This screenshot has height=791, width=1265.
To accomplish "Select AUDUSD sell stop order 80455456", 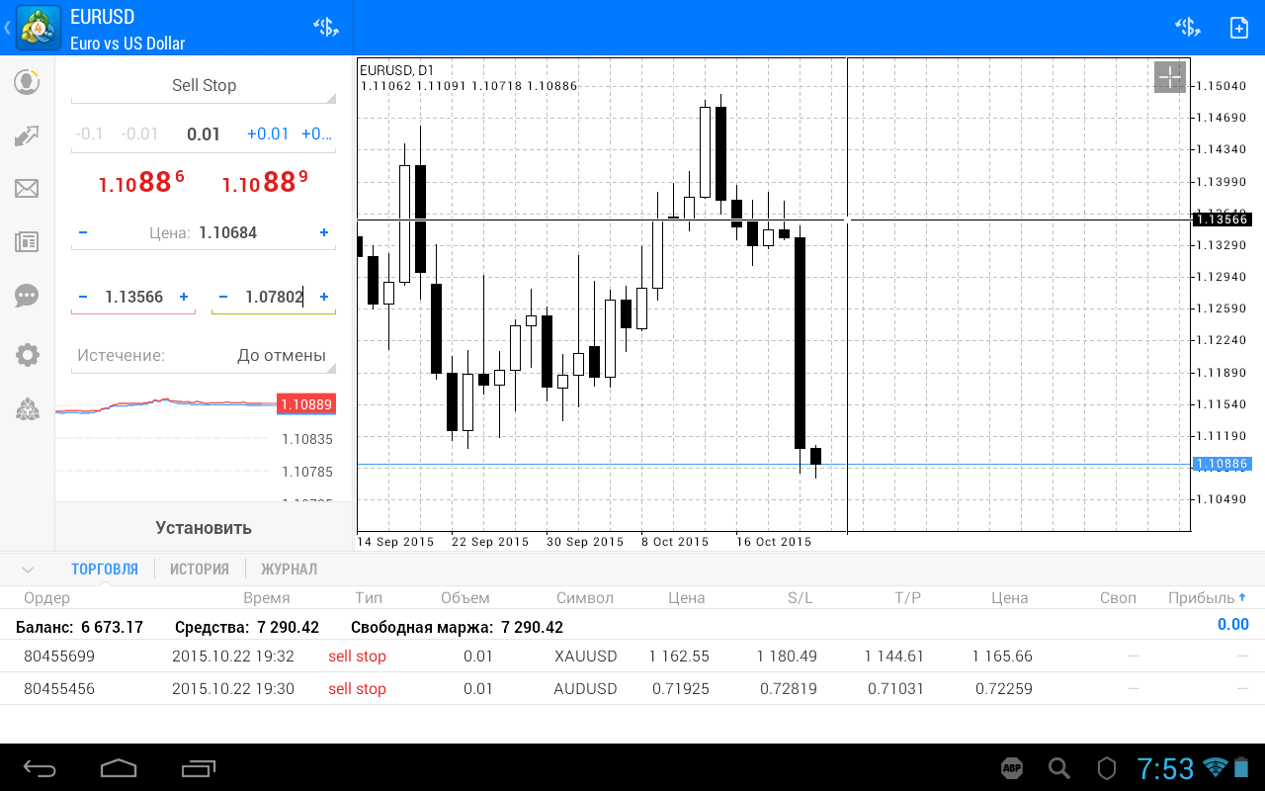I will (x=632, y=689).
